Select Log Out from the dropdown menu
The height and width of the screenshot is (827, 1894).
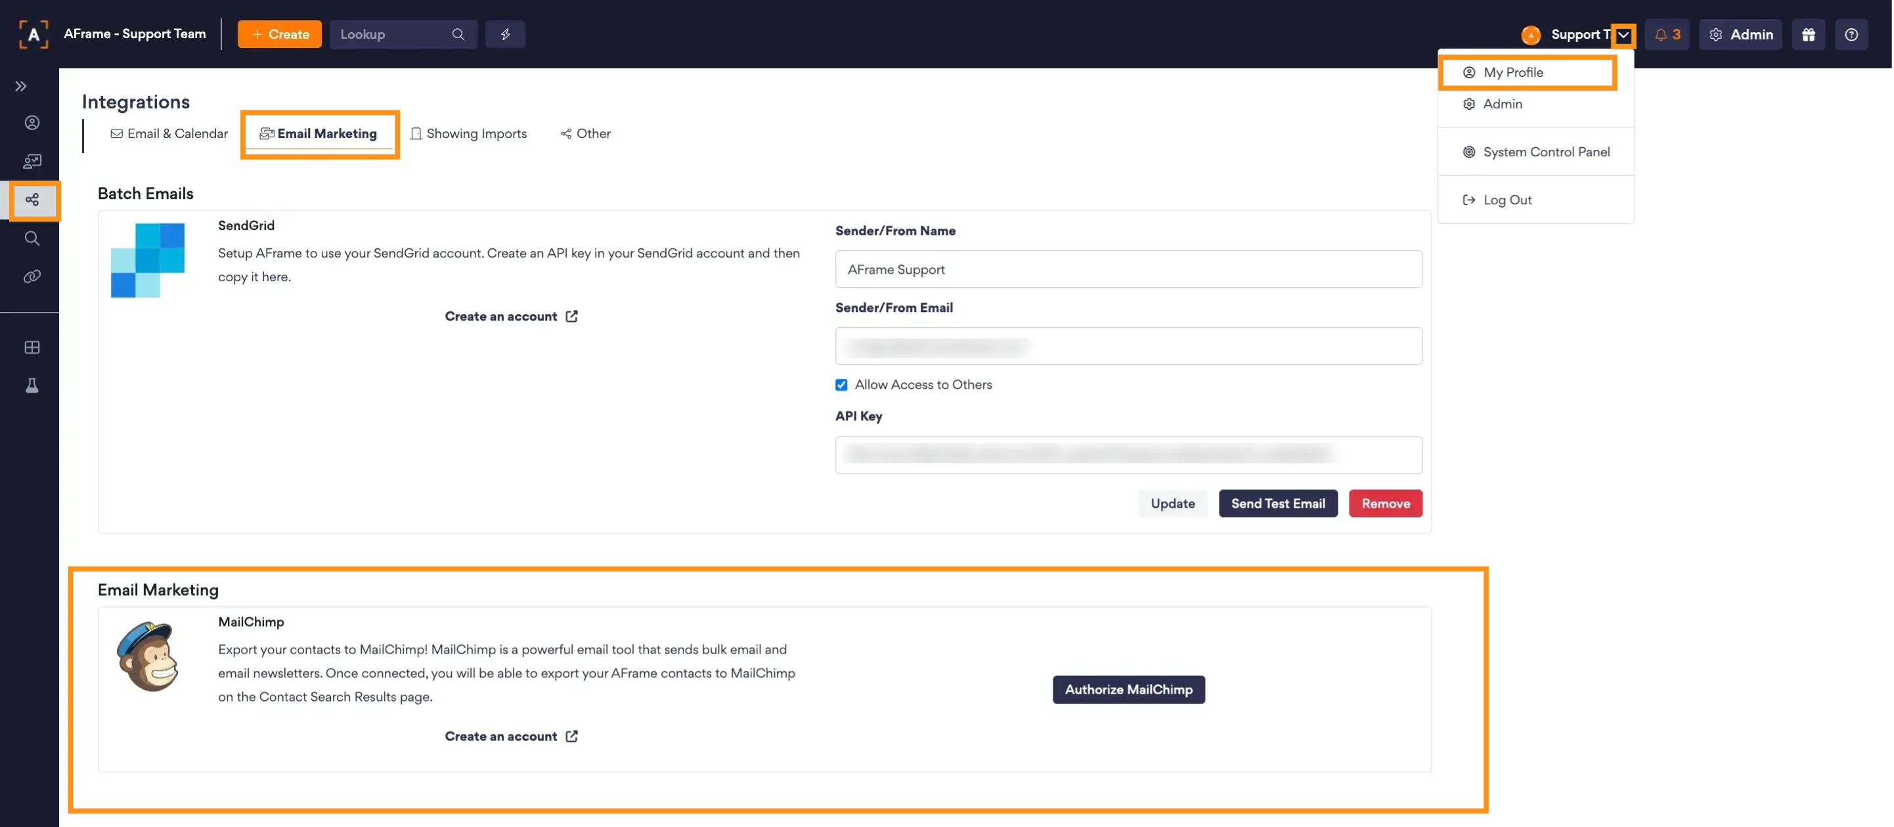click(1507, 200)
